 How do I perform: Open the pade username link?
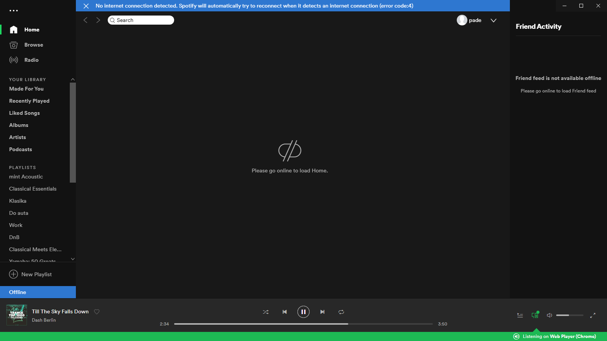coord(475,20)
